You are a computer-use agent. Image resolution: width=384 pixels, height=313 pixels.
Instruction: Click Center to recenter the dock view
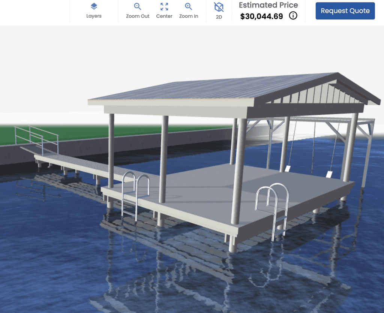pos(164,11)
